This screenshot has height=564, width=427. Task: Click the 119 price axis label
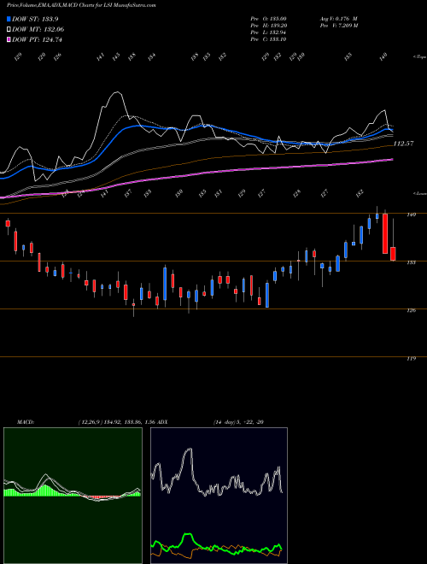pyautogui.click(x=411, y=359)
